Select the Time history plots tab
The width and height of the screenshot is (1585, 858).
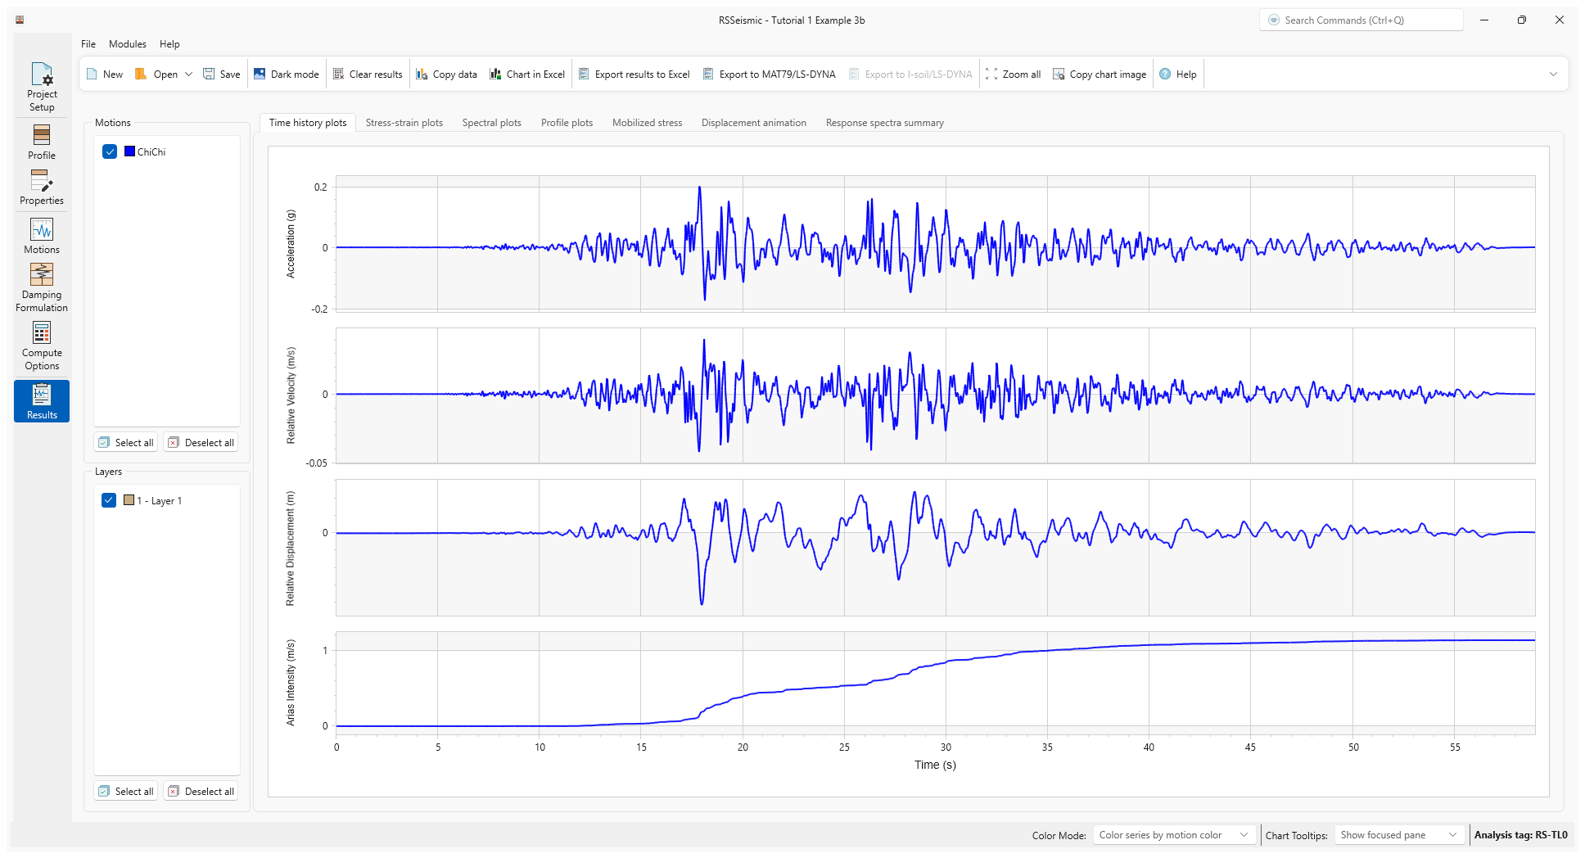point(307,123)
